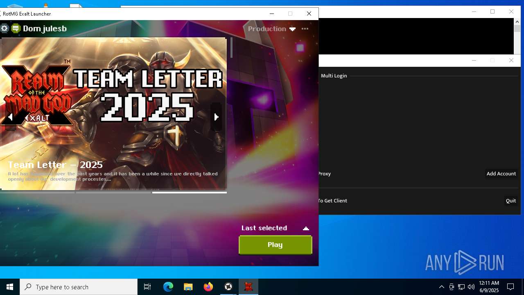This screenshot has height=295, width=524.
Task: Open the Team Letter 2025 banner
Action: (113, 113)
